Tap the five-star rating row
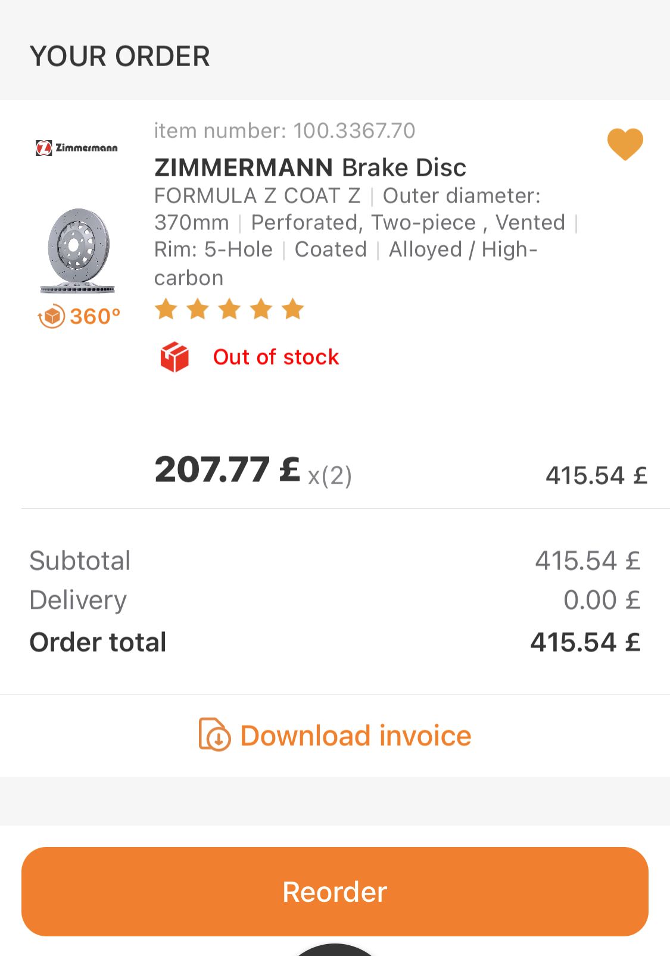670x956 pixels. [229, 310]
